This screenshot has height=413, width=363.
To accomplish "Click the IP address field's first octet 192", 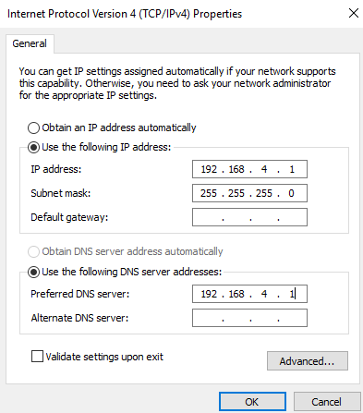I will (209, 169).
